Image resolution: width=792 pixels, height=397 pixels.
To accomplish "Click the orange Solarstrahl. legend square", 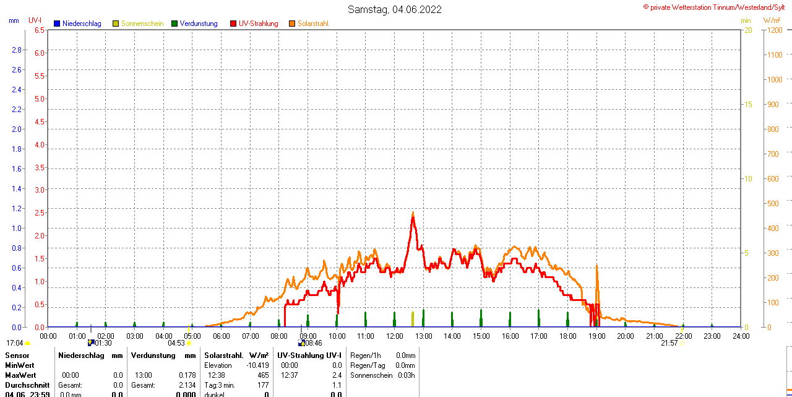I will [292, 24].
